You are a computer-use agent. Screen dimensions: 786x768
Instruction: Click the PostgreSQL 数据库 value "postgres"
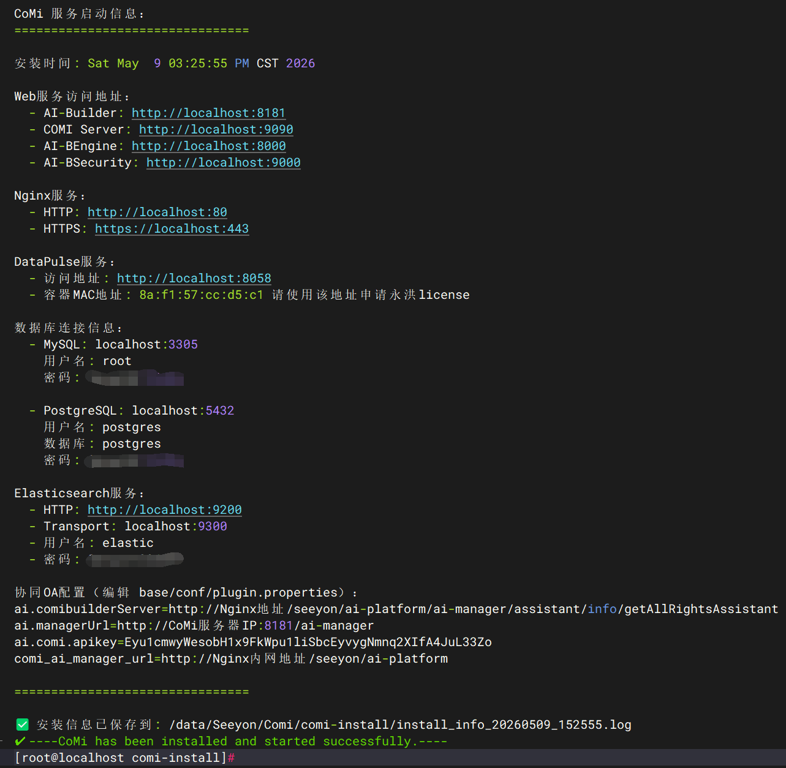point(132,443)
